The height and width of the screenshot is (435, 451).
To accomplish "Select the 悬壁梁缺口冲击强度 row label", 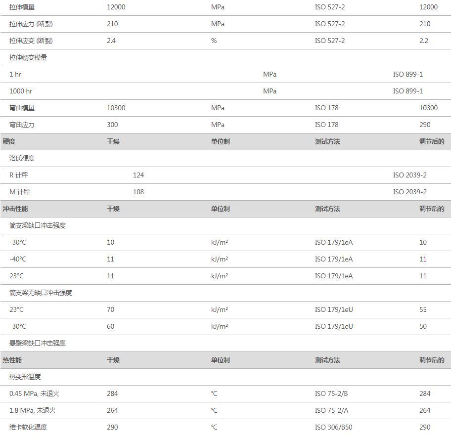I will pos(38,343).
